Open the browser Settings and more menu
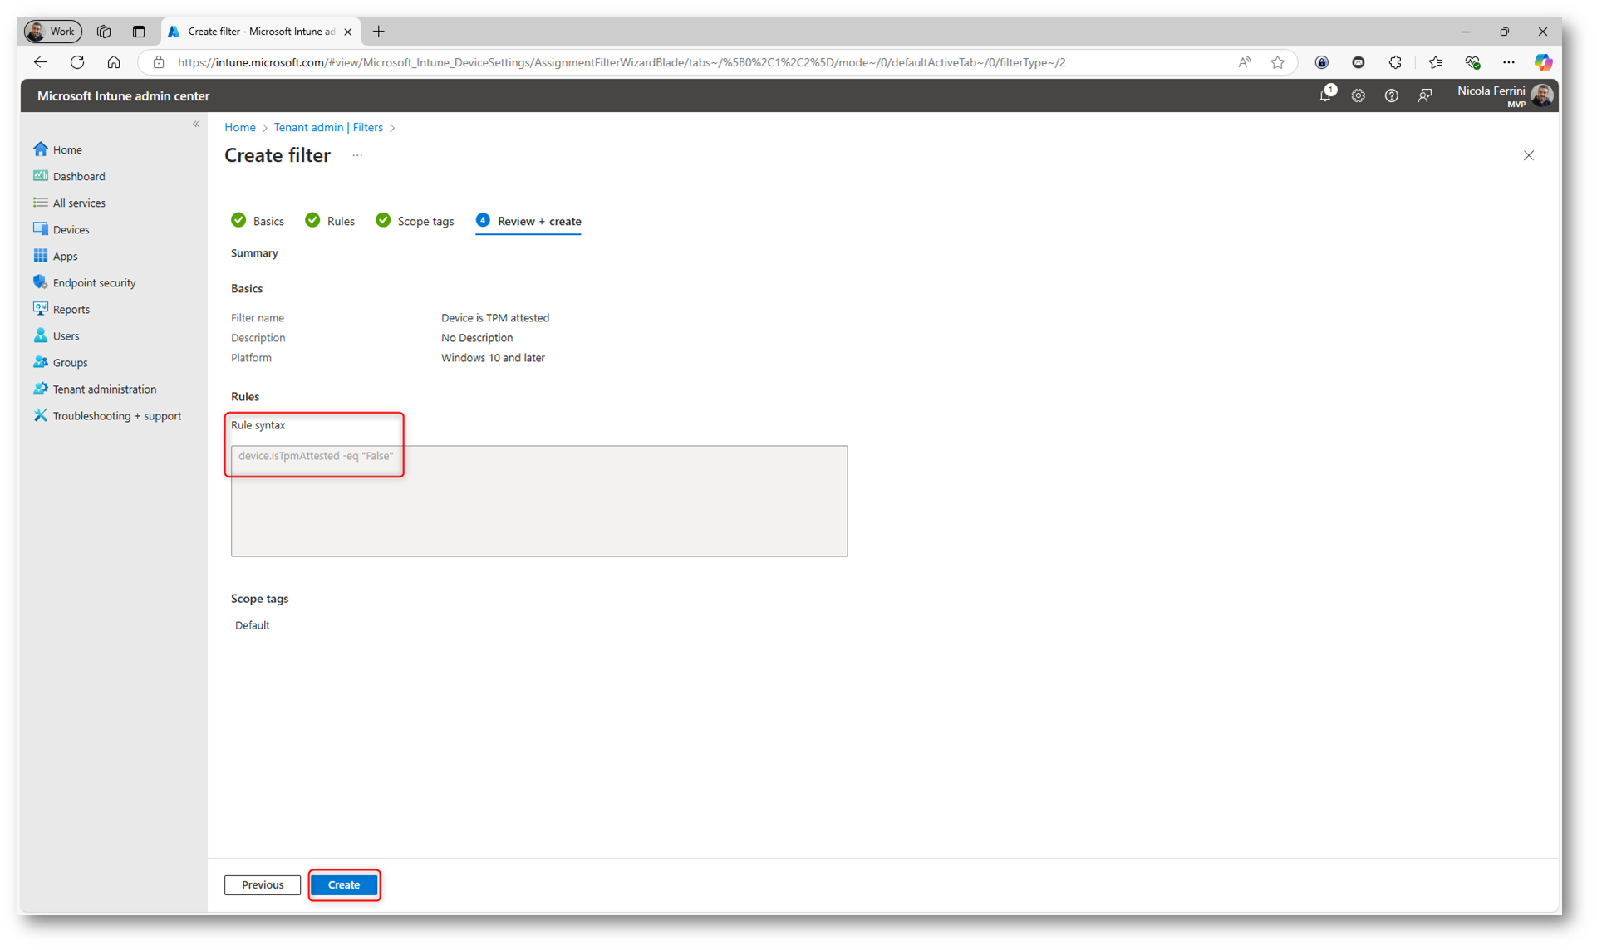 click(1508, 62)
